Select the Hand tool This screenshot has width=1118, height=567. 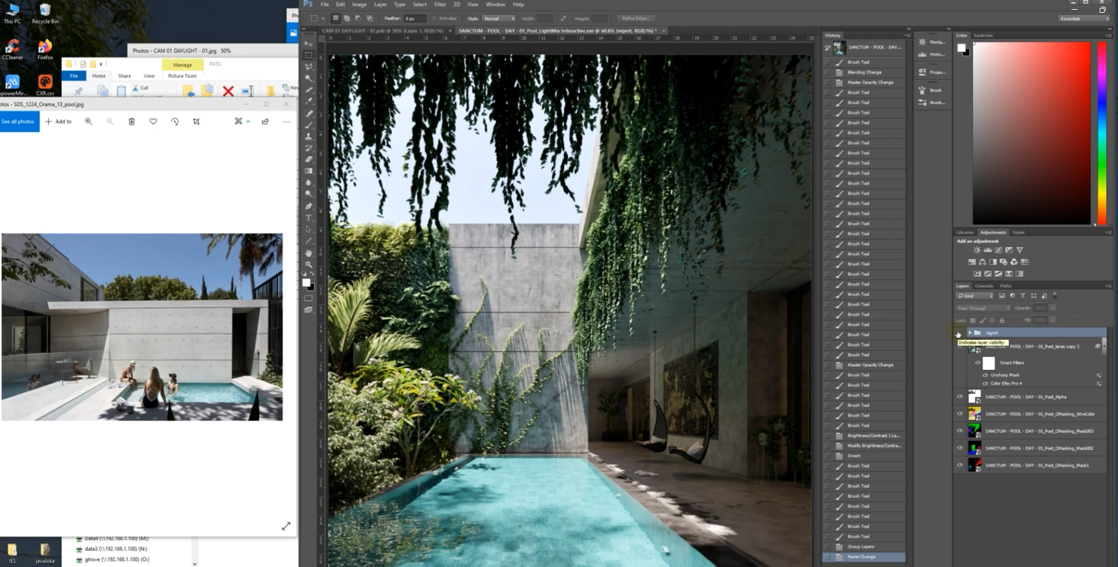pyautogui.click(x=309, y=254)
